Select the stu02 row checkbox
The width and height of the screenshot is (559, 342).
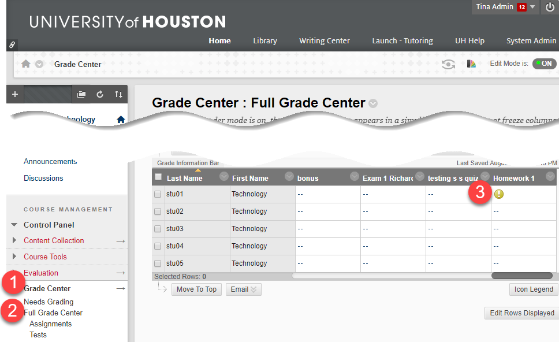tap(158, 211)
